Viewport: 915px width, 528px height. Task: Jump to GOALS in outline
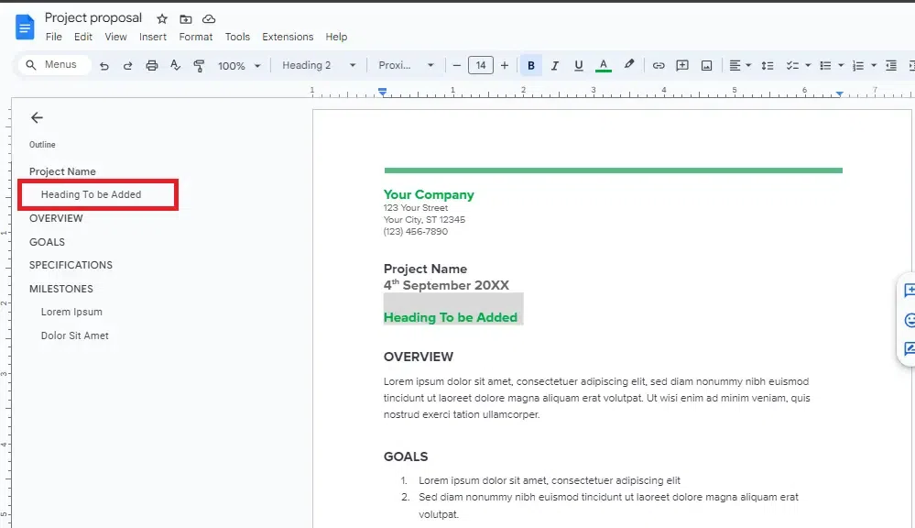tap(48, 242)
